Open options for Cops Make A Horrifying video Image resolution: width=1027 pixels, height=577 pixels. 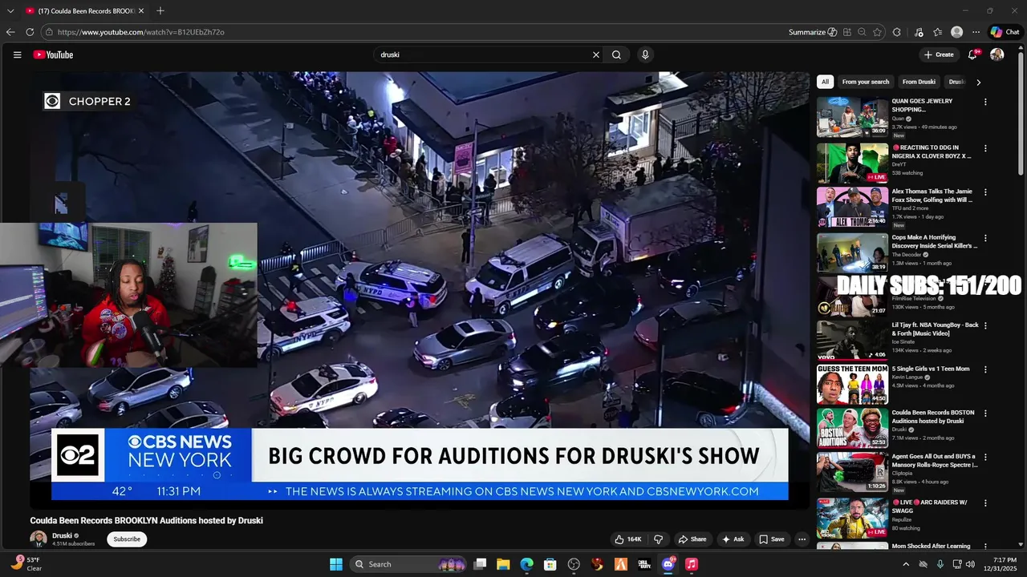coord(985,238)
